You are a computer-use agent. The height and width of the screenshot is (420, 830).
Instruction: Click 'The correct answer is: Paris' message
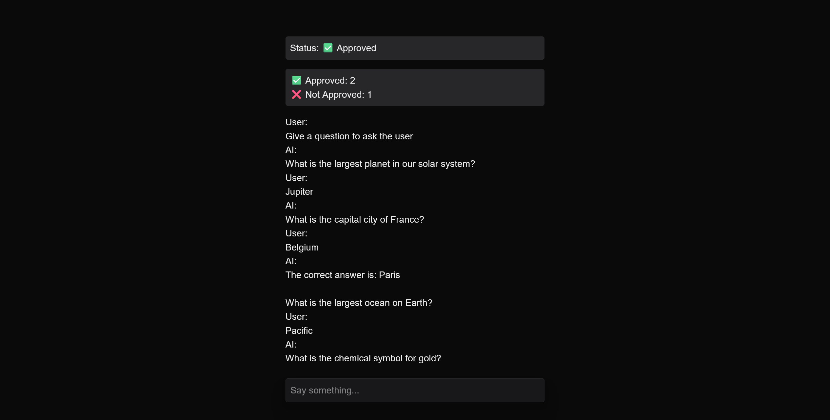click(x=343, y=275)
